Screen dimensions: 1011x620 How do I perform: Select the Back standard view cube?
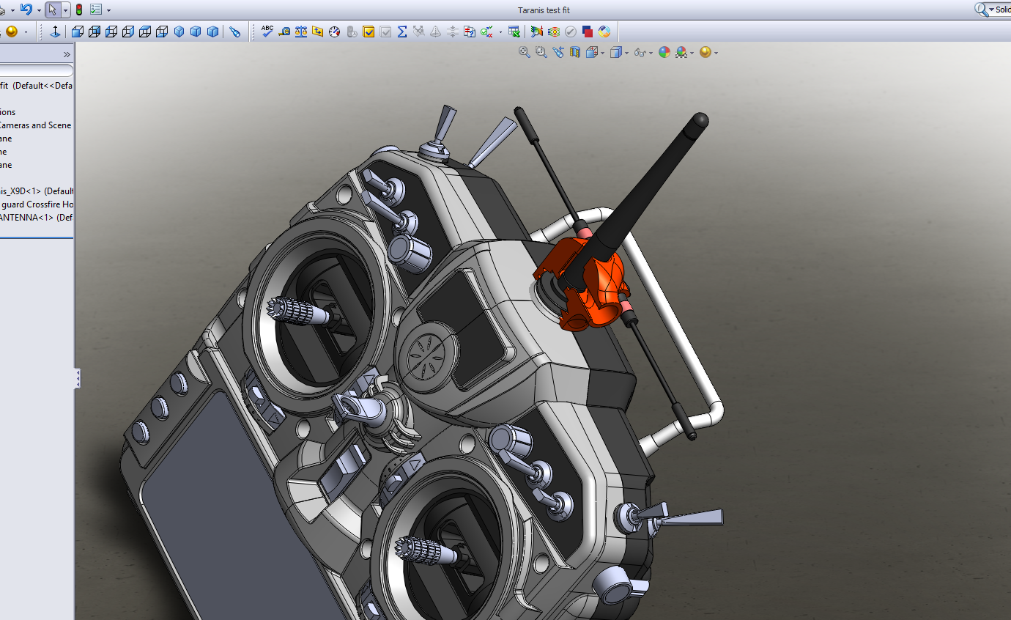94,32
